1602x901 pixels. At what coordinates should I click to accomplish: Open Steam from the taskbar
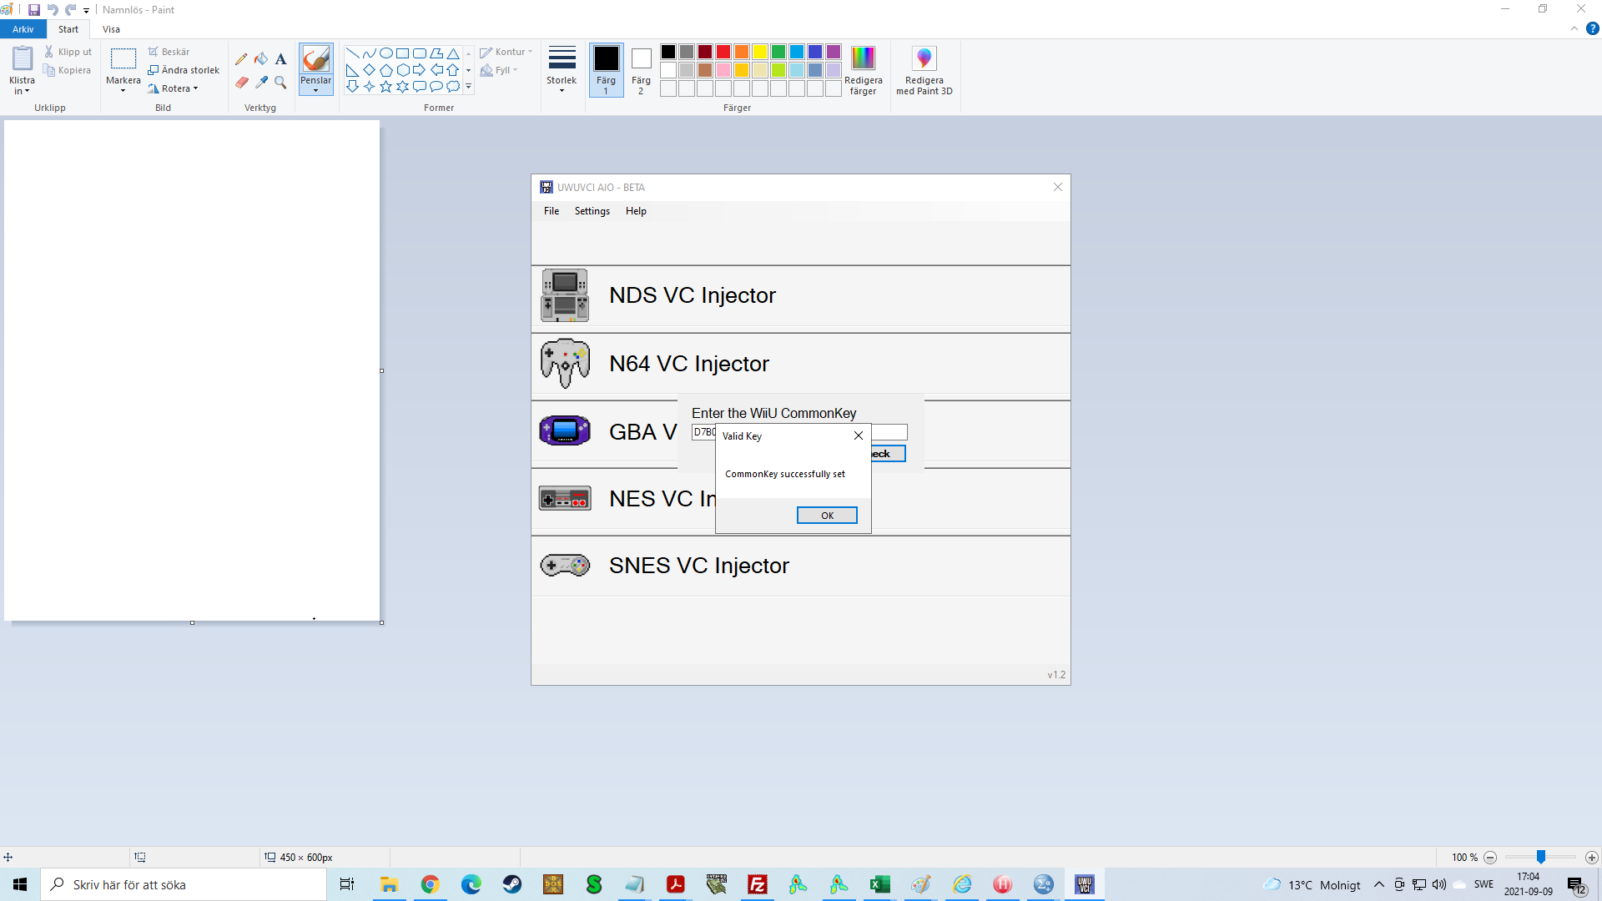coord(512,884)
